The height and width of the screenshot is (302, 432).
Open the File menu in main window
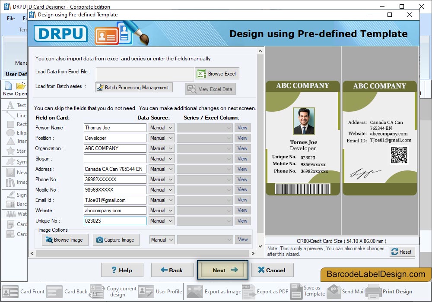point(11,19)
